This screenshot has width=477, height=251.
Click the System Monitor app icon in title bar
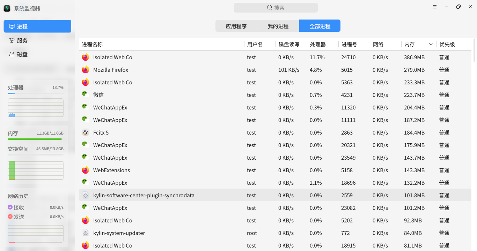pyautogui.click(x=7, y=8)
